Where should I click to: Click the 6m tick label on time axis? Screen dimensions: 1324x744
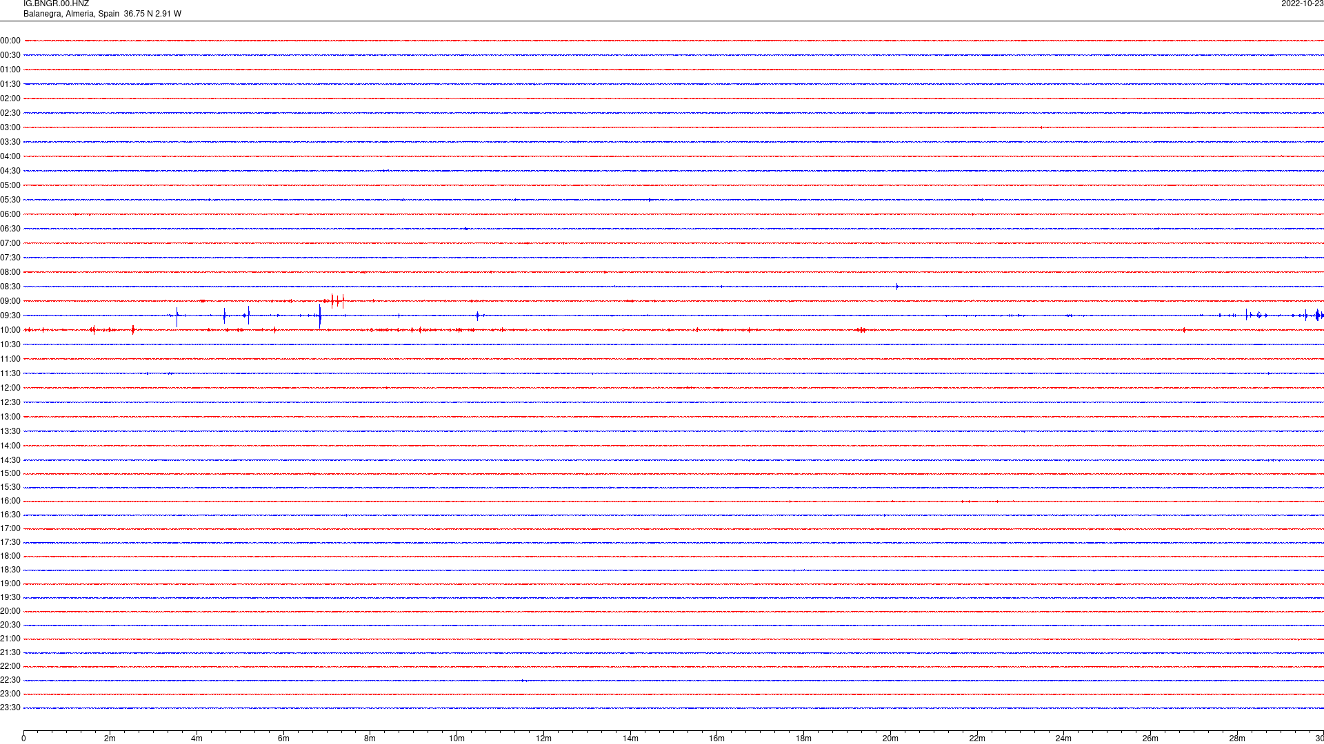pyautogui.click(x=283, y=738)
